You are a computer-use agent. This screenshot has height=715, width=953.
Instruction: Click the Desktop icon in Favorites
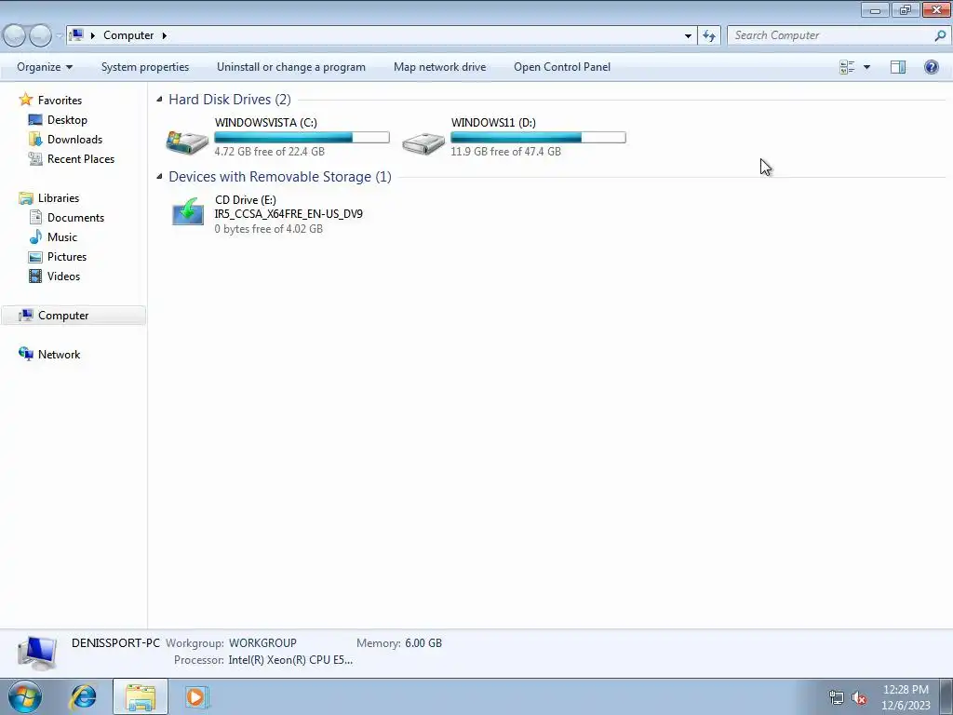pos(35,120)
